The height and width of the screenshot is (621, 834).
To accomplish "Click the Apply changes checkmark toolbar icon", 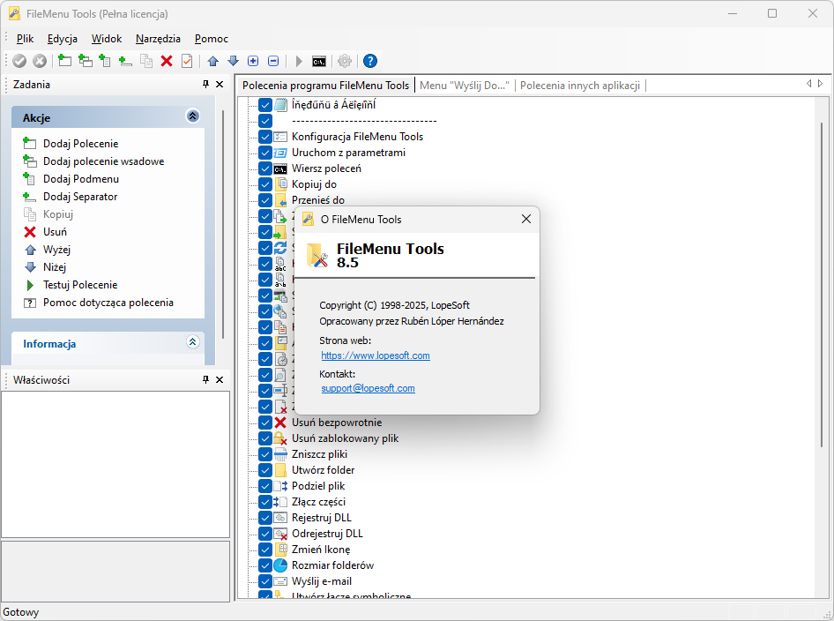I will click(19, 61).
